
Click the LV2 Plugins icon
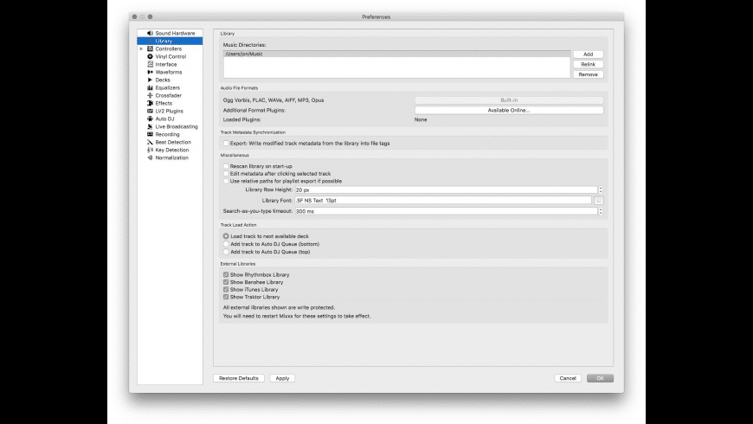coord(150,111)
